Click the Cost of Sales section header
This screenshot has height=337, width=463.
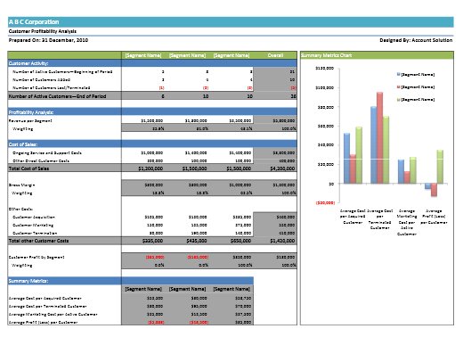[23, 144]
